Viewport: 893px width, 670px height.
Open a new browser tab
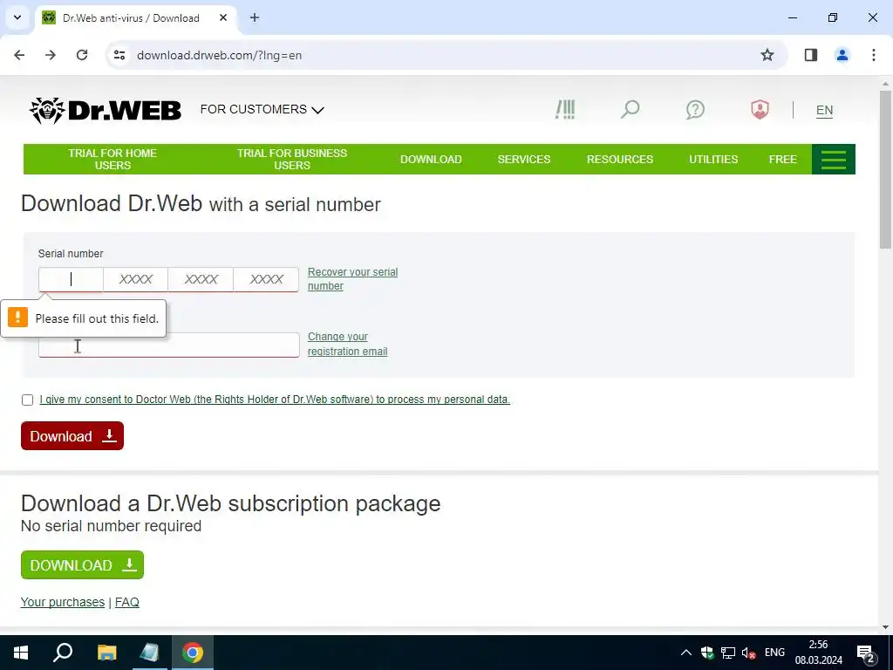(x=255, y=17)
